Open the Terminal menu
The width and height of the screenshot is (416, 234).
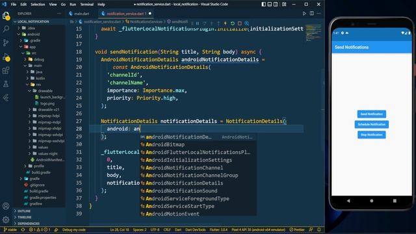coord(86,5)
